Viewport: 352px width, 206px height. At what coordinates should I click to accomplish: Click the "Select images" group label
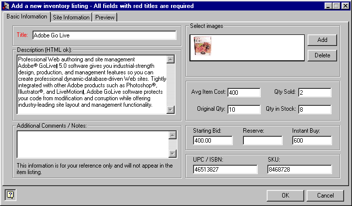(x=206, y=26)
